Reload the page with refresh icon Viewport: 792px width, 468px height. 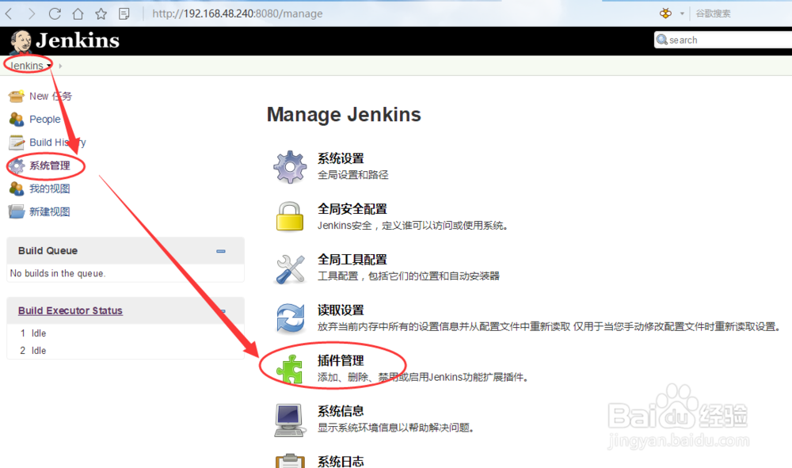(55, 13)
